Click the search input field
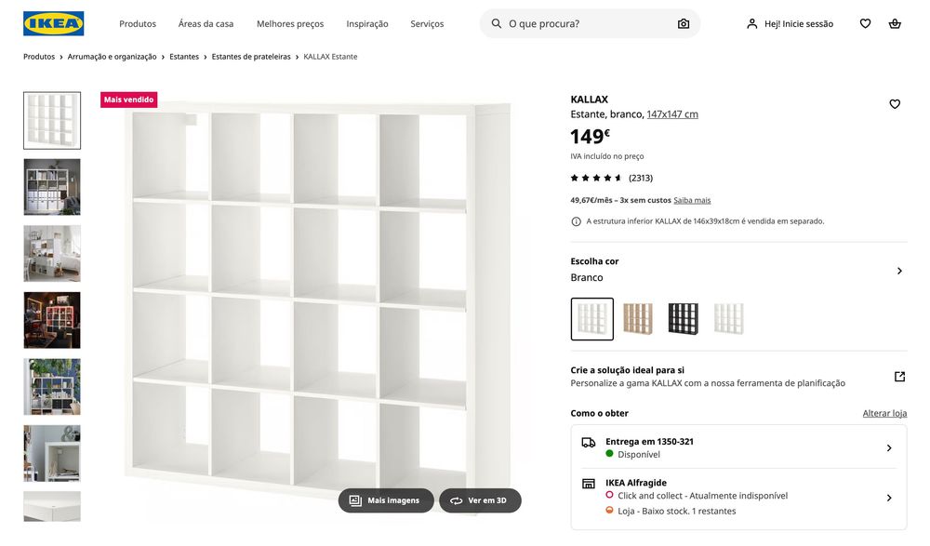The height and width of the screenshot is (546, 930). click(x=586, y=23)
